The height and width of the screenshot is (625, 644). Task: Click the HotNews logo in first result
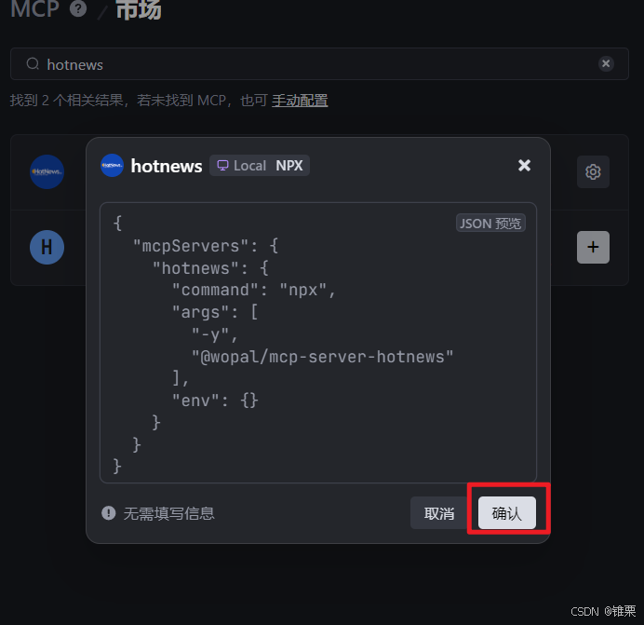[x=47, y=172]
